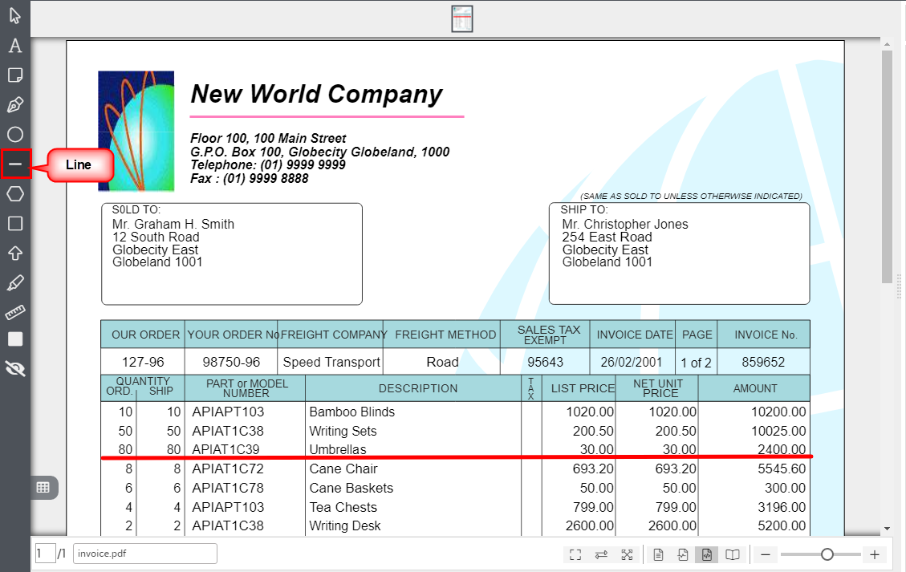906x572 pixels.
Task: Choose the sticky note tool
Action: [15, 75]
